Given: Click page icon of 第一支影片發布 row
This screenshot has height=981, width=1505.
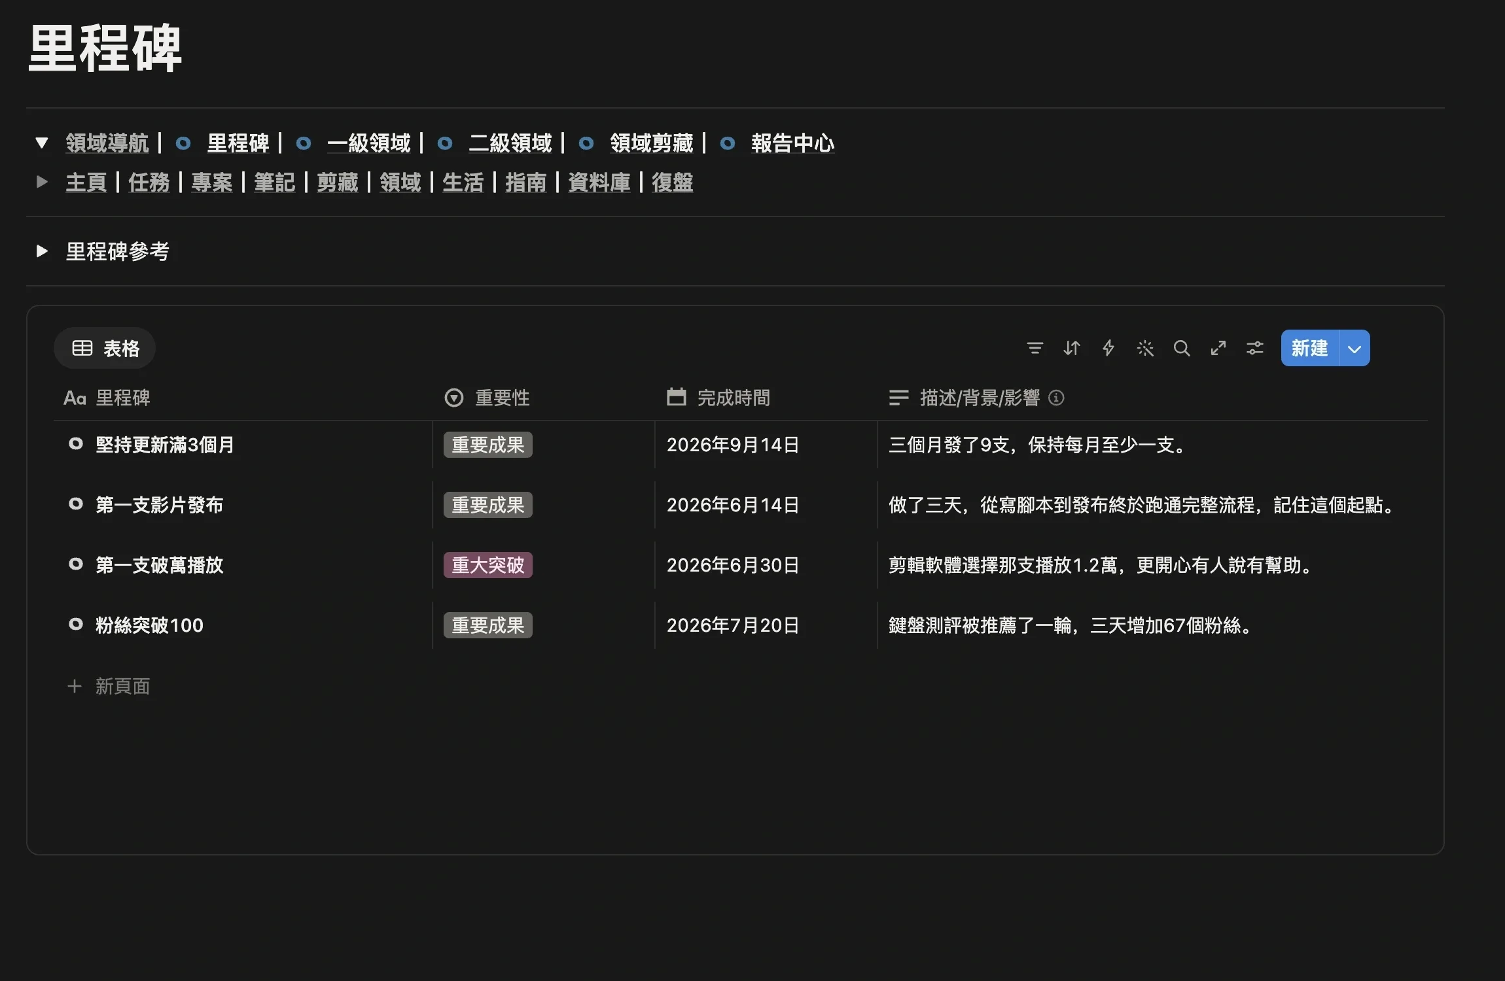Looking at the screenshot, I should tap(76, 504).
